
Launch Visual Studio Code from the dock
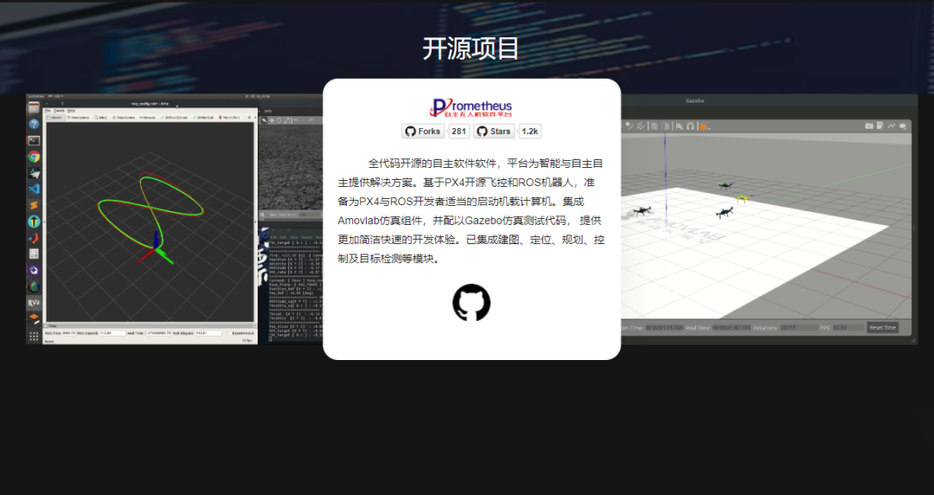click(34, 189)
